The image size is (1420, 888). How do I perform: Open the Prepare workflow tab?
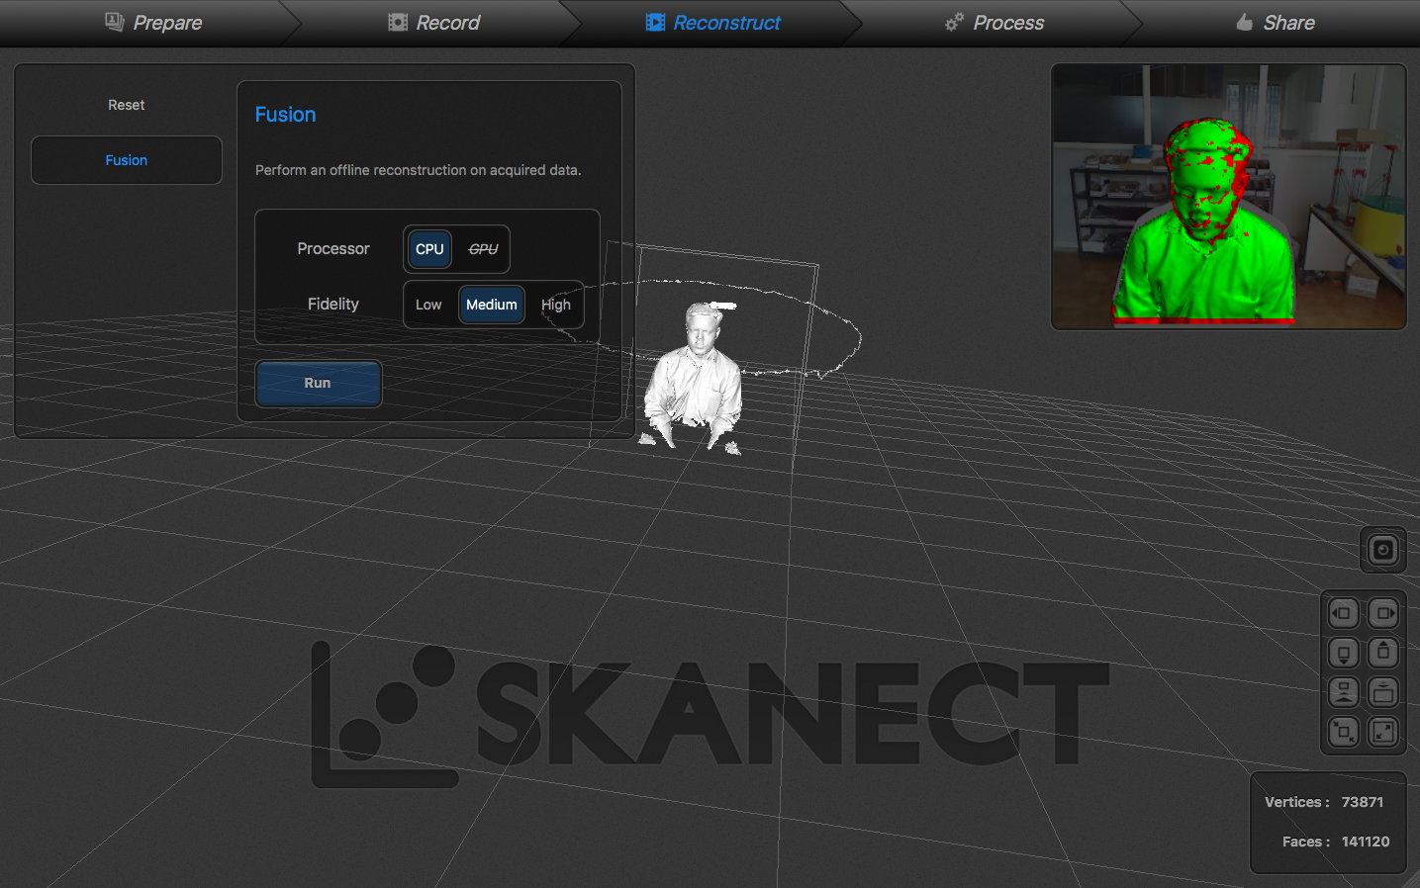coord(153,23)
